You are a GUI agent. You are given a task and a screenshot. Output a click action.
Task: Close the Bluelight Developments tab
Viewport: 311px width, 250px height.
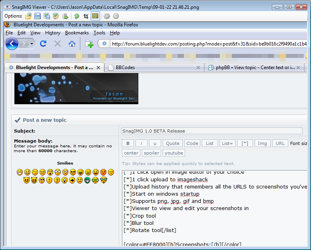point(98,68)
